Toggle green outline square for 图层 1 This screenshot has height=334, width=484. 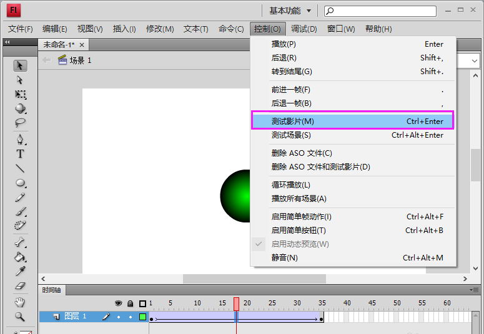click(x=142, y=317)
